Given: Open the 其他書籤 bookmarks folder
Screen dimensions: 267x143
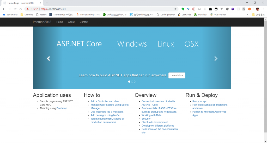Looking at the screenshot, I should pos(258,15).
